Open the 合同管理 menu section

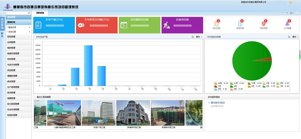11,42
